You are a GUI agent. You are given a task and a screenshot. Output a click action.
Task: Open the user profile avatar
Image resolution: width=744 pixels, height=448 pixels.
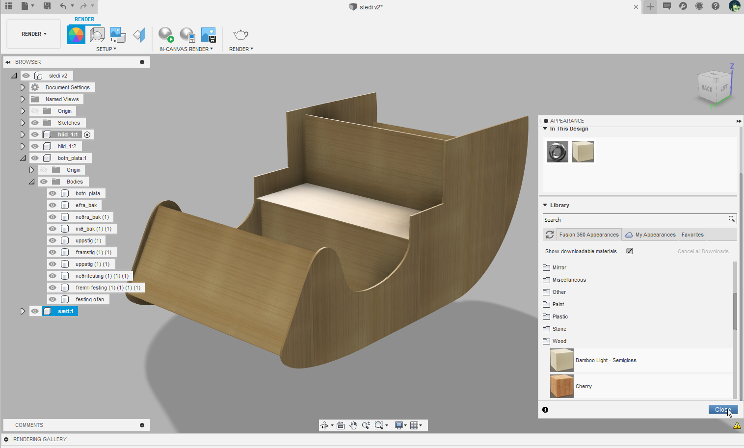(x=735, y=6)
